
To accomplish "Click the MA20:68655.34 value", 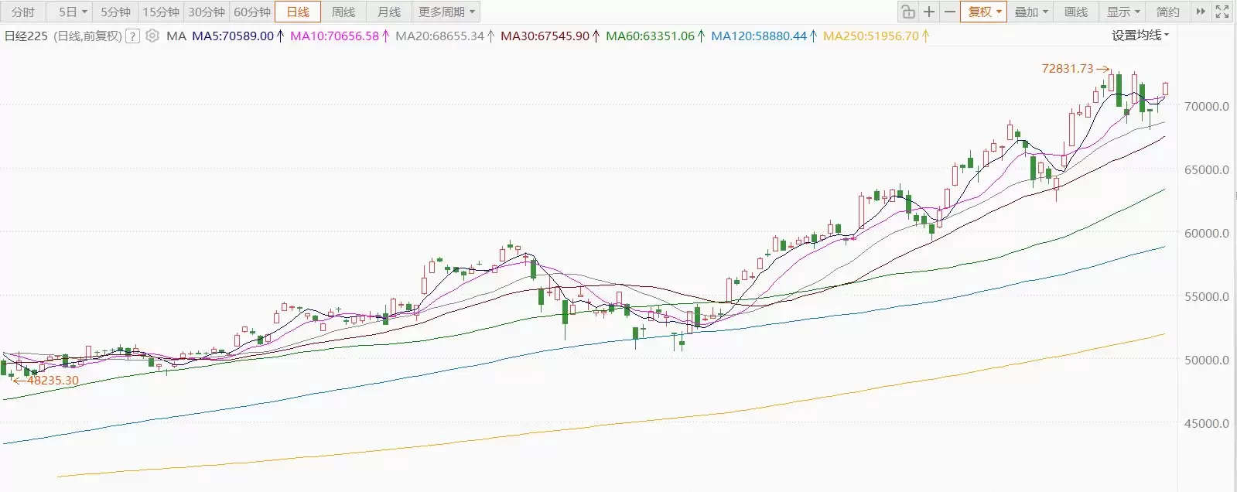I will coord(439,36).
